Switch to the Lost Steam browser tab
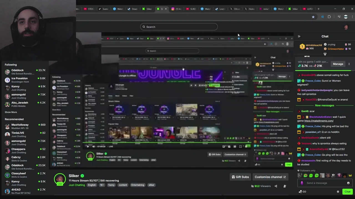Viewport: 355px width, 199px height. pos(220,9)
